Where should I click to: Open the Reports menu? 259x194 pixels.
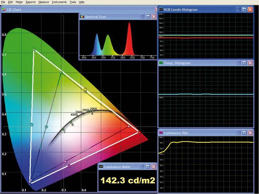point(30,2)
